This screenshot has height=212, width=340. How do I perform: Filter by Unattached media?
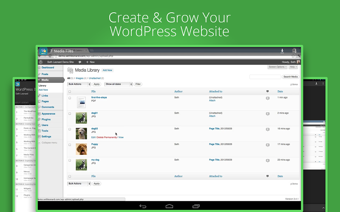(x=95, y=78)
